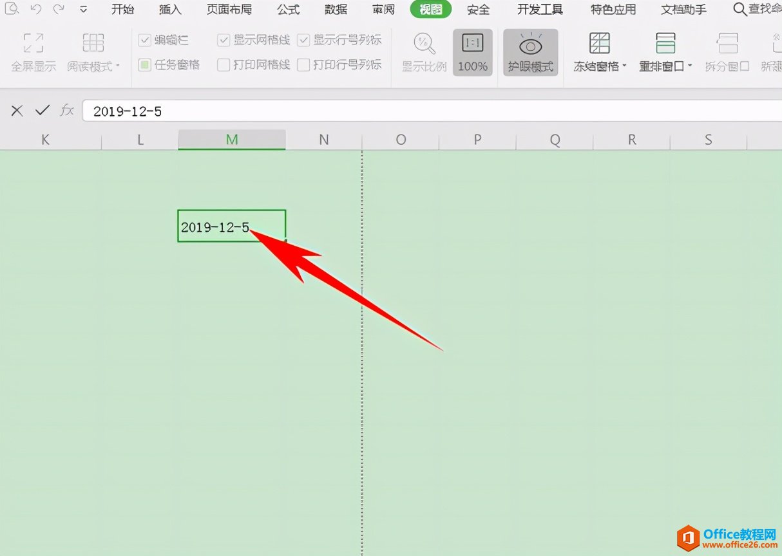Switch to the 审阅 tab
Screen dimensions: 782x556
click(384, 10)
